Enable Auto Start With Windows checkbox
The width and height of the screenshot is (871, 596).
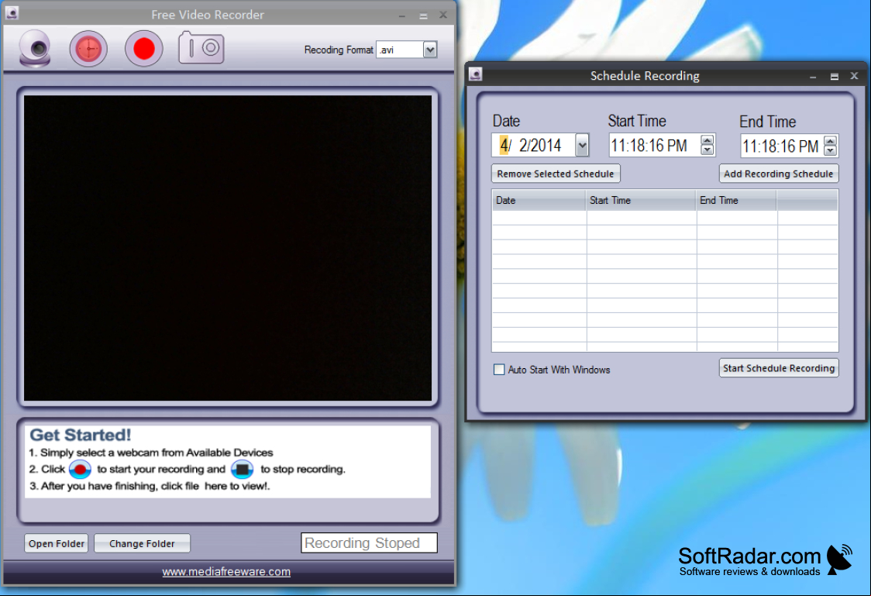coord(499,370)
